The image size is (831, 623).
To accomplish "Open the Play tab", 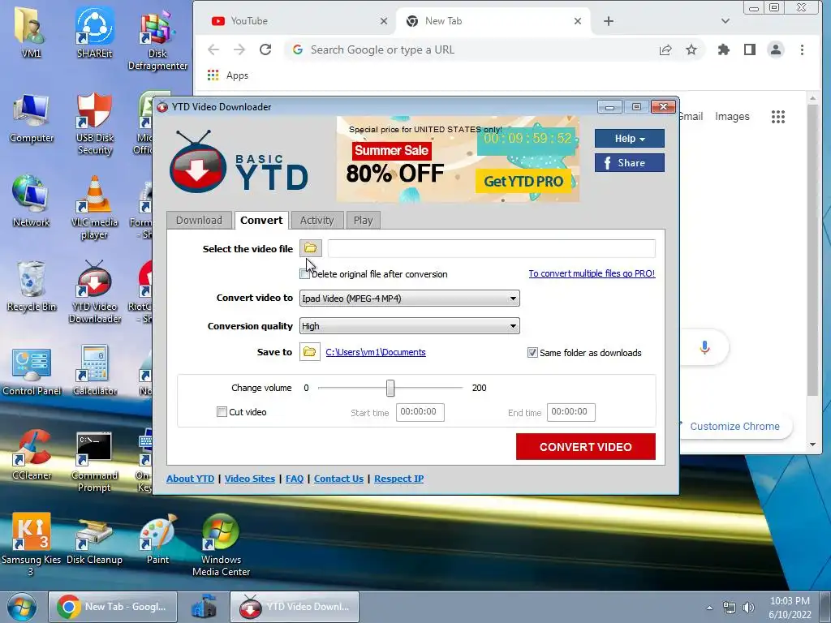I will [x=363, y=221].
